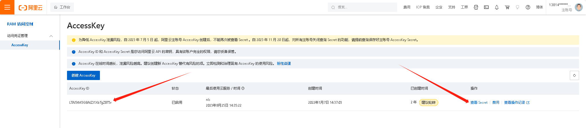Screen dimensions: 586x128
Task: Open 查看操作记录 link
Action: pos(514,103)
